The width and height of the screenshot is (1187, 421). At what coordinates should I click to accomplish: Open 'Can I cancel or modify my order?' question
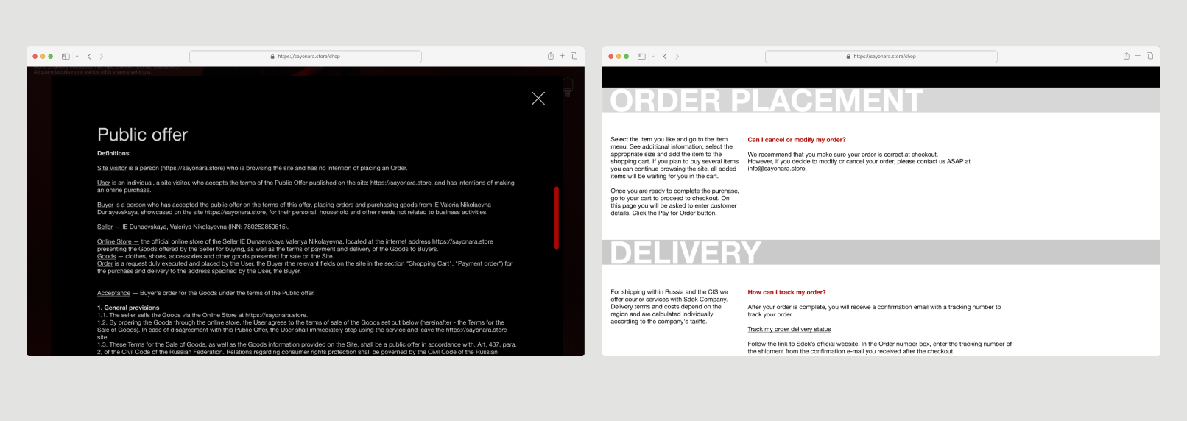point(797,139)
